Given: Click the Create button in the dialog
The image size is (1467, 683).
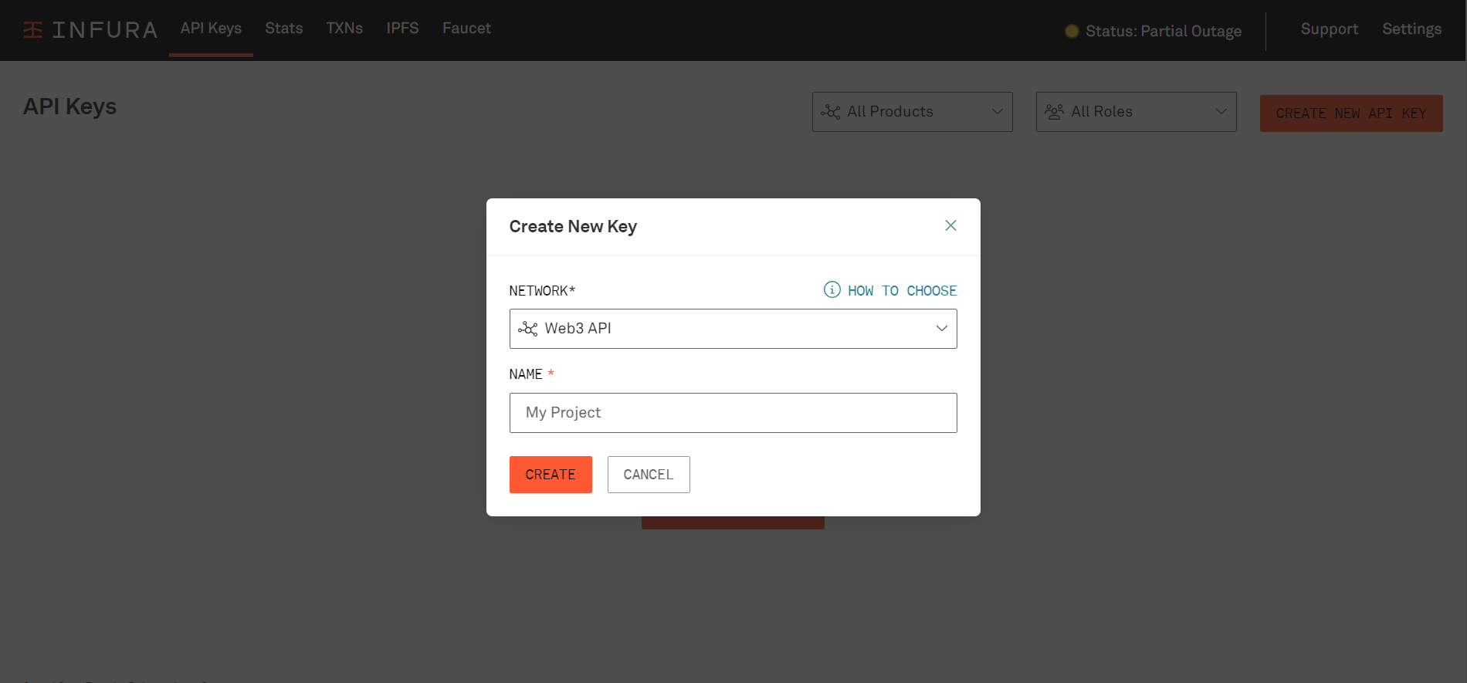Looking at the screenshot, I should (x=551, y=475).
